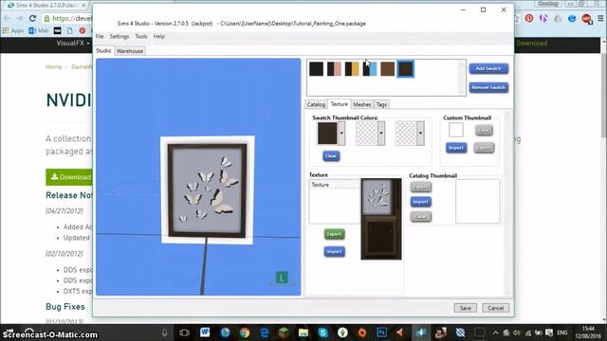Click the volume icon in system tray
Viewport: 607px width, 341px height.
517,332
